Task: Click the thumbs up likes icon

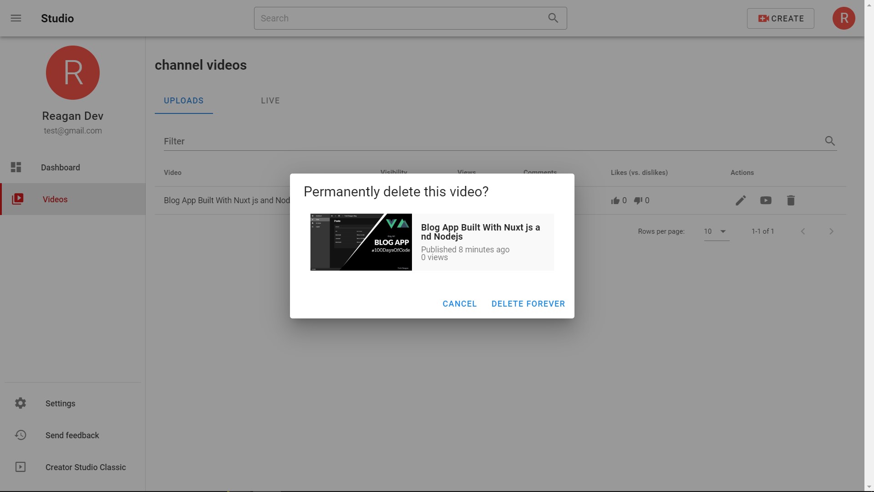Action: 615,200
